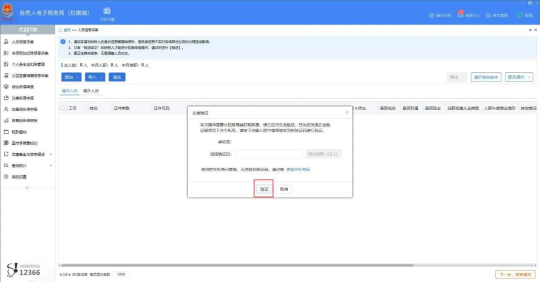The width and height of the screenshot is (540, 282).
Task: Click the 税款缴纳 folder icon
Action: click(6, 132)
